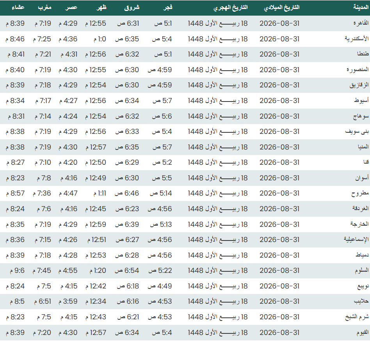This screenshot has width=370, height=342.
Task: Select the city name المنصورة
Action: (x=358, y=69)
